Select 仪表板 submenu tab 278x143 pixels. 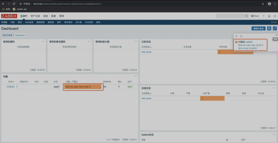4,22
